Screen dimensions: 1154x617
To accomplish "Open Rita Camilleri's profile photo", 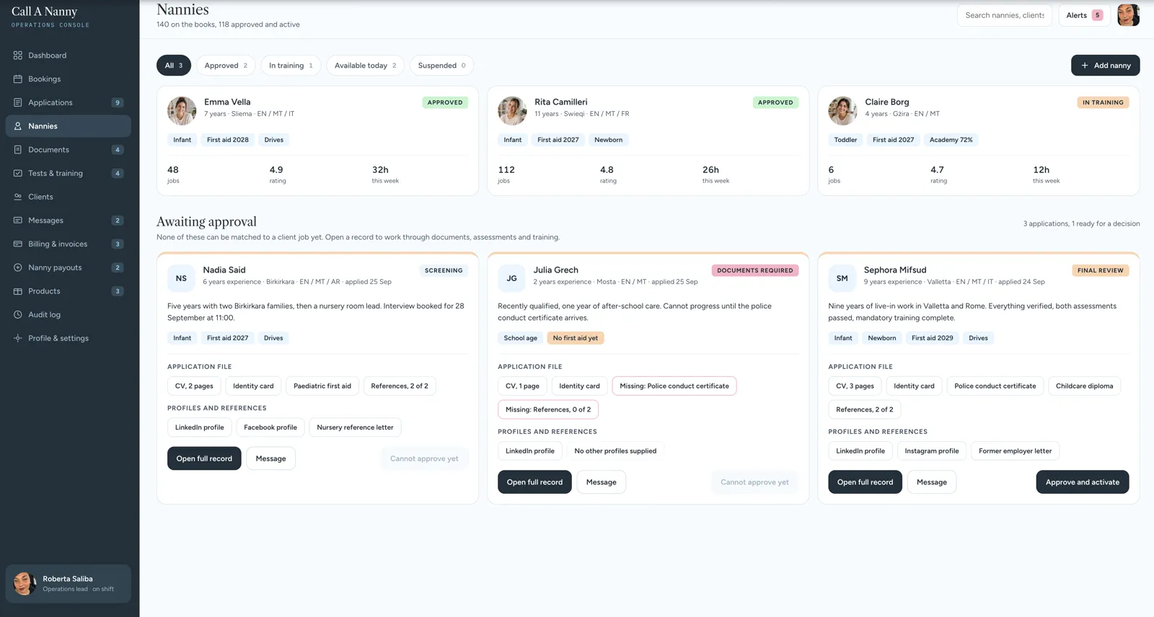I will [512, 111].
